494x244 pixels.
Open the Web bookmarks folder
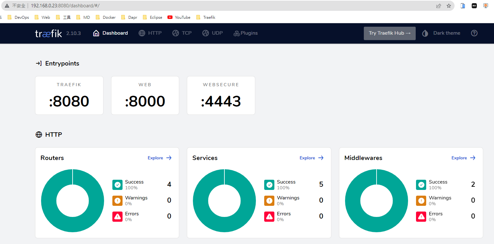click(x=42, y=17)
